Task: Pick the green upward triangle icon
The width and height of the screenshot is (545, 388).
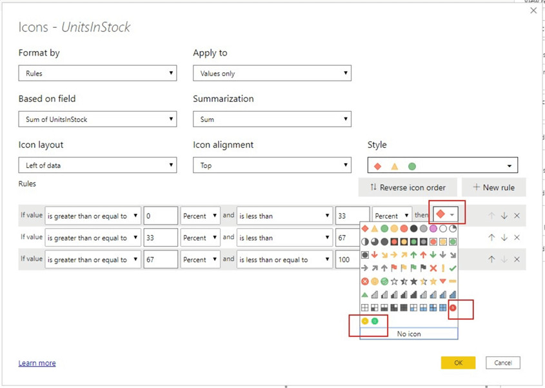Action: coord(365,295)
